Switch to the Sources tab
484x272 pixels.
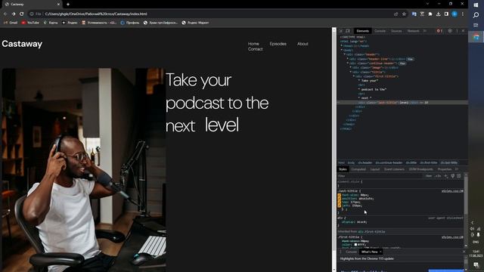pos(396,31)
